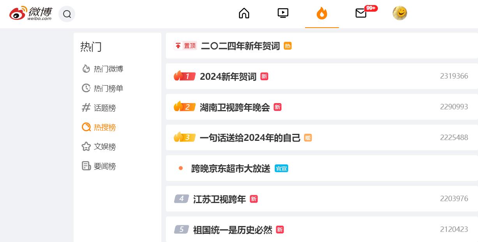Select 热搜榜 in the sidebar
This screenshot has width=478, height=242.
(x=104, y=127)
